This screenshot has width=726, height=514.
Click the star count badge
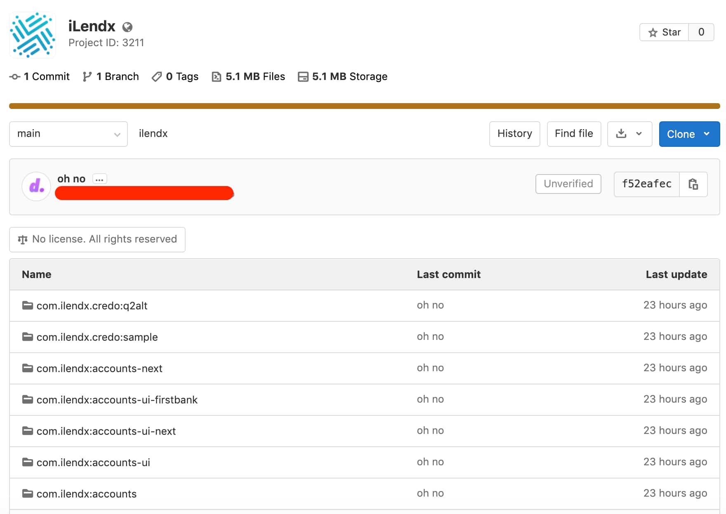(x=701, y=32)
